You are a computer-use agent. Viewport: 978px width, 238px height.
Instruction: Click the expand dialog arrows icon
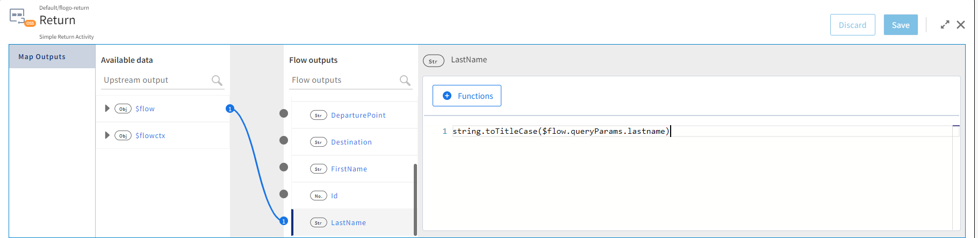coord(945,25)
